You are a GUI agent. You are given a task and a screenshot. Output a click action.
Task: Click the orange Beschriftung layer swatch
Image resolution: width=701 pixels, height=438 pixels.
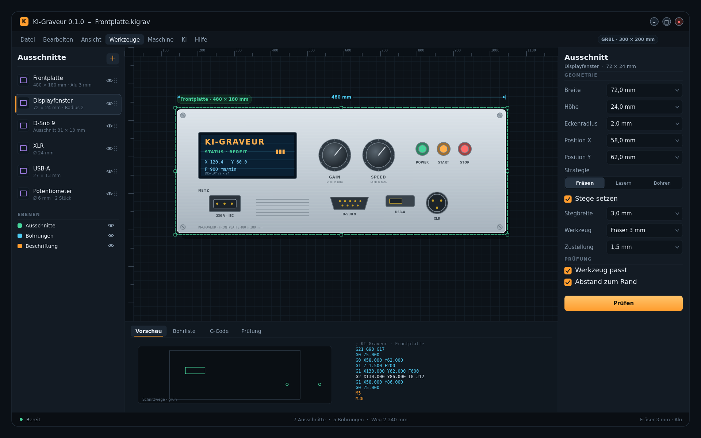(20, 246)
